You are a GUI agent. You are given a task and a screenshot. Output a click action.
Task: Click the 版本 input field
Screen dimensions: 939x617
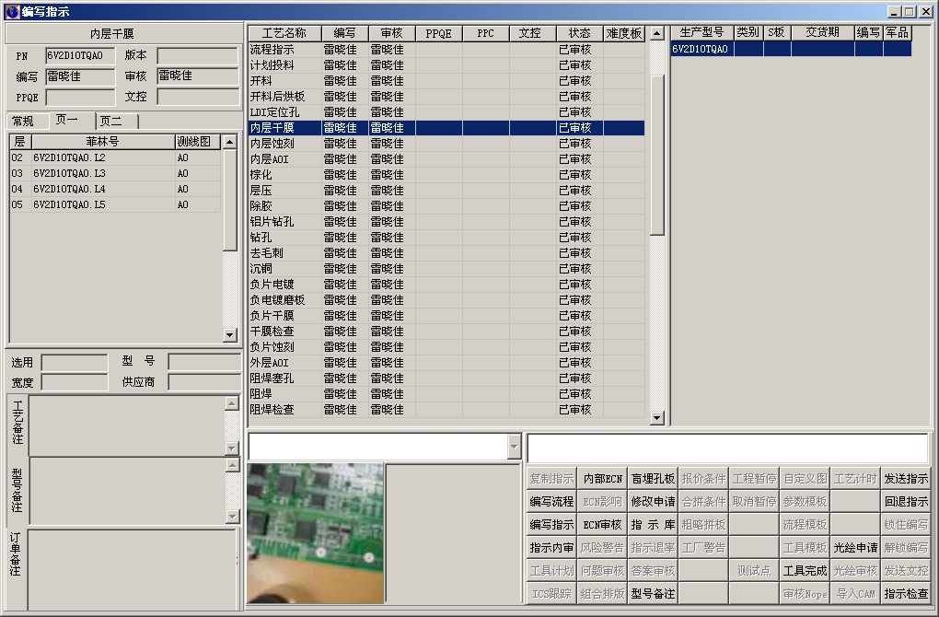pyautogui.click(x=198, y=55)
